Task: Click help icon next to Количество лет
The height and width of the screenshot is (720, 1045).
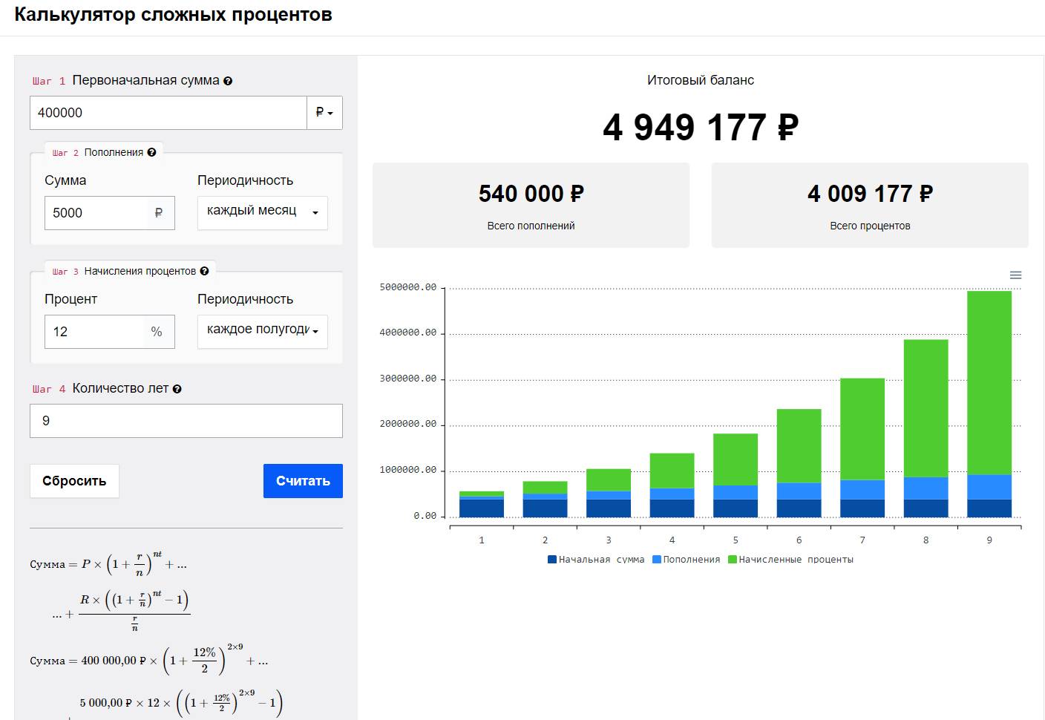Action: coord(177,389)
